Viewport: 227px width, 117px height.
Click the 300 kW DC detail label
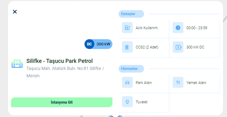coord(195,47)
